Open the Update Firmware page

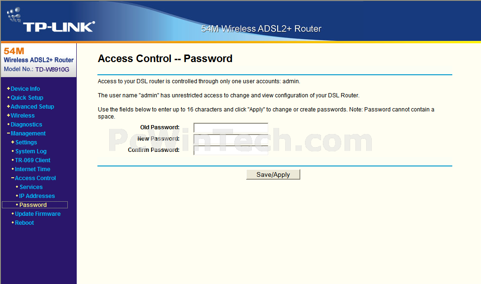point(38,214)
